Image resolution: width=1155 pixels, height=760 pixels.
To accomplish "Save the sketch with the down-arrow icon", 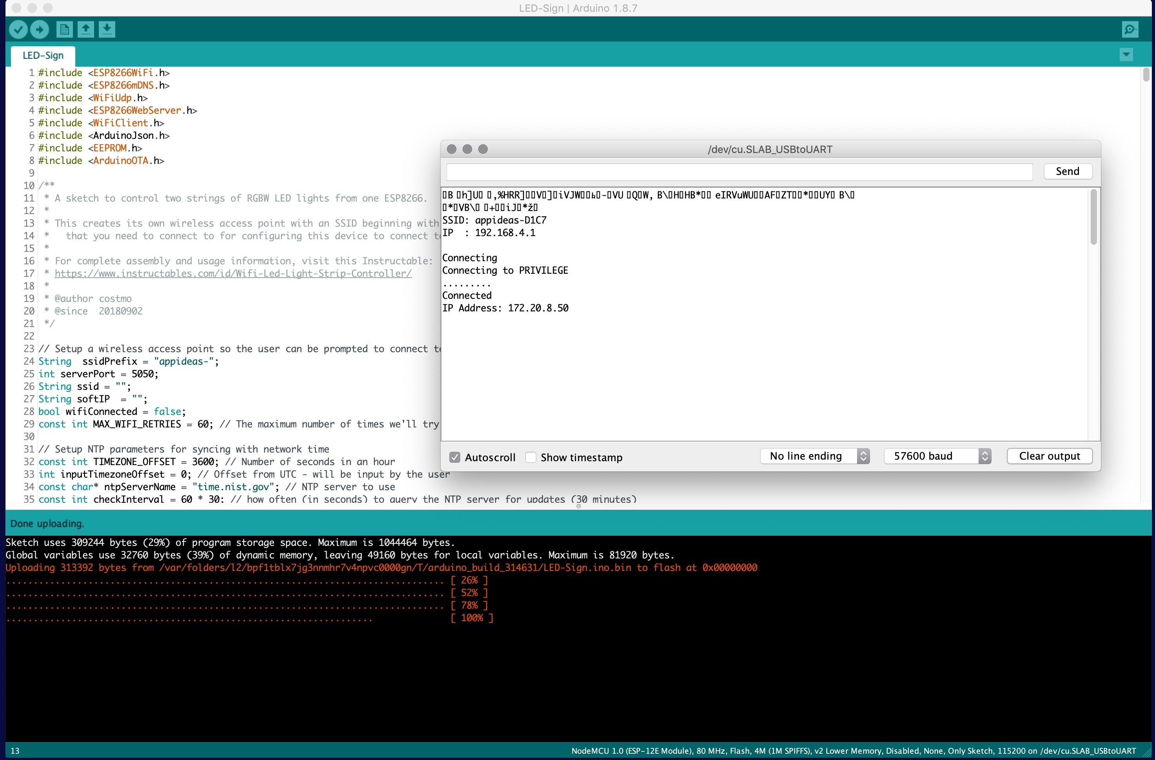I will pyautogui.click(x=107, y=29).
